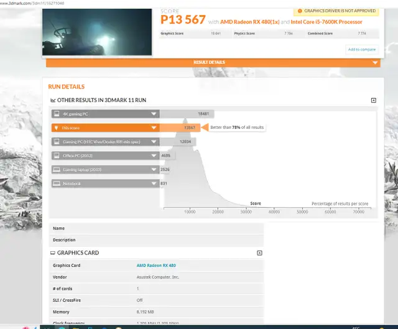Click the Graphics Driver Is Not Approved notice

point(336,11)
